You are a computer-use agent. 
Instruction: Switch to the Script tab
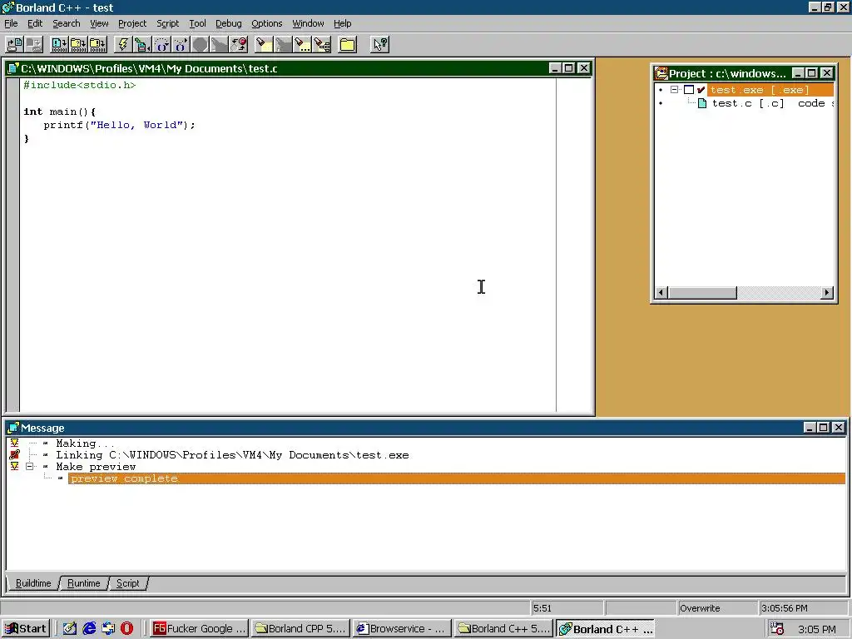point(127,583)
